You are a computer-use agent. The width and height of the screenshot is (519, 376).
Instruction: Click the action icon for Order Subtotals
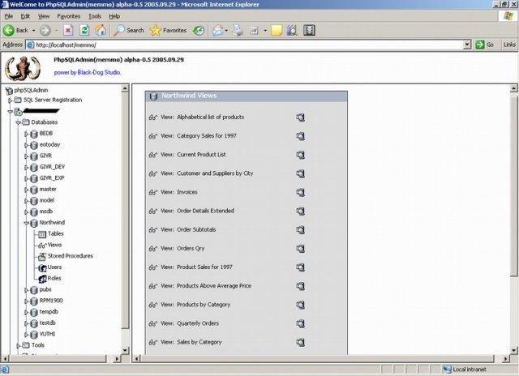300,230
